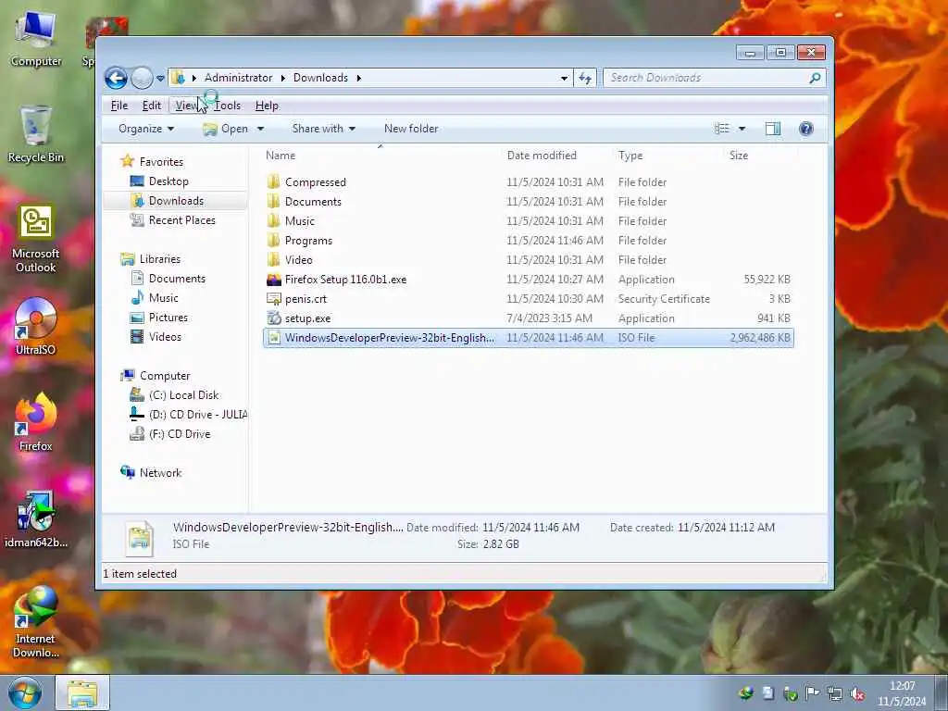Open the address bar history dropdown arrow

click(x=564, y=78)
